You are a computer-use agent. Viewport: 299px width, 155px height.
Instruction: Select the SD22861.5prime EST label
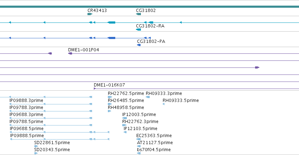[x=52, y=143]
